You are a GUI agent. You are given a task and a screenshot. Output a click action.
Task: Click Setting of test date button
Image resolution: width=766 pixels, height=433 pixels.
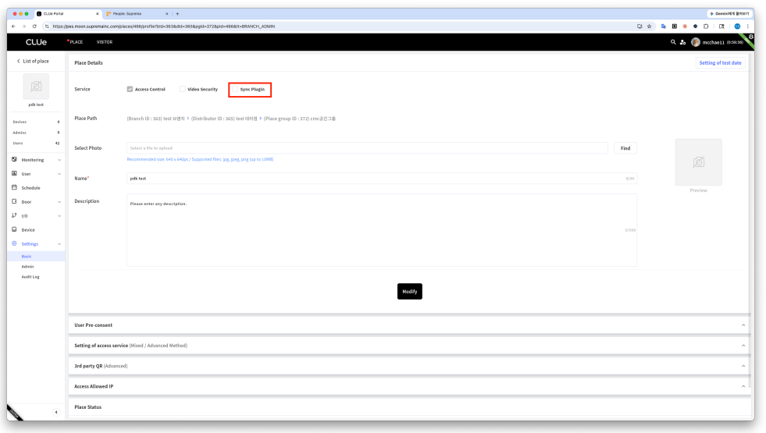720,63
